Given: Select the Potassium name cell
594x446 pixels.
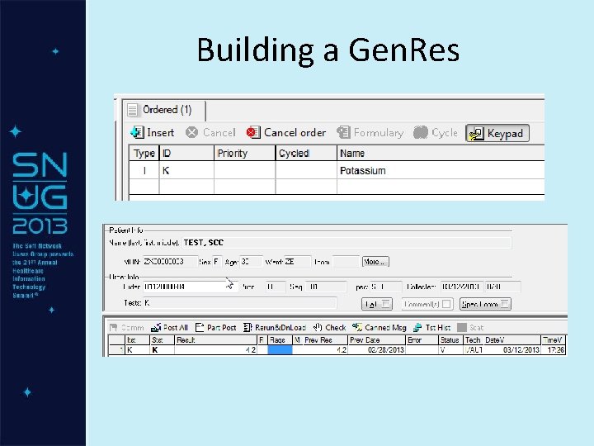Looking at the screenshot, I should (x=441, y=171).
